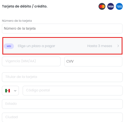This screenshot has width=124, height=122.
Task: Click the Mexico flag icon
Action: point(8,91)
